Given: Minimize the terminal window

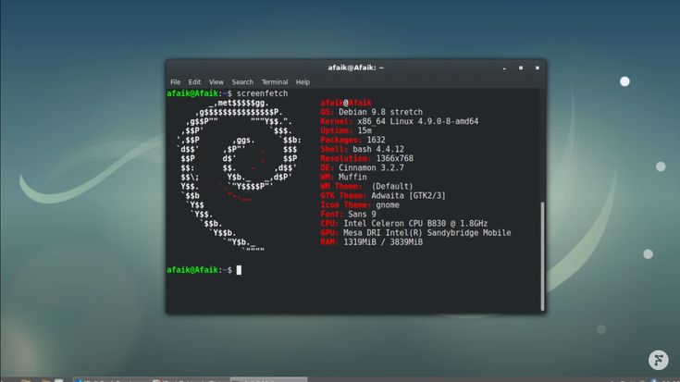Looking at the screenshot, I should [506, 68].
